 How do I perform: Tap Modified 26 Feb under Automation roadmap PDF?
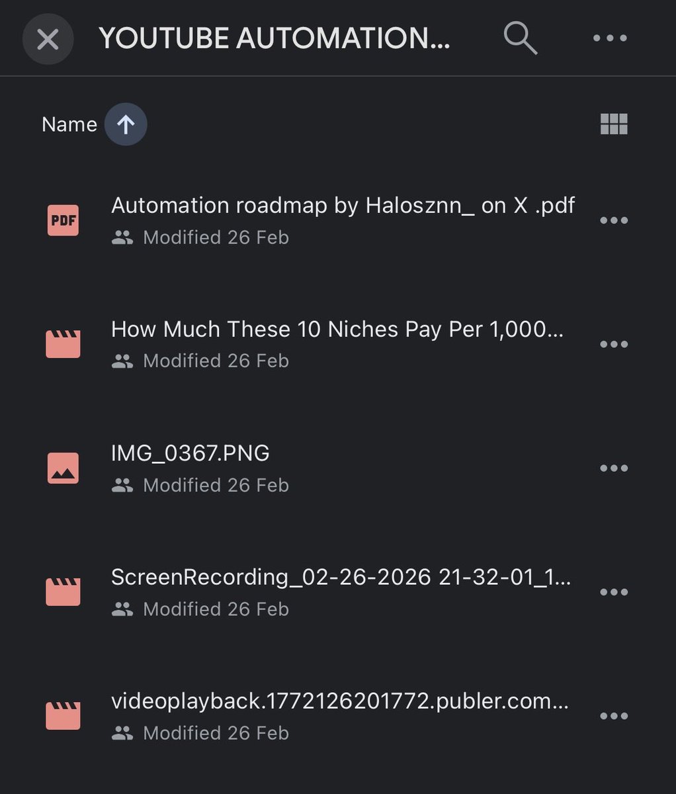[x=216, y=238]
